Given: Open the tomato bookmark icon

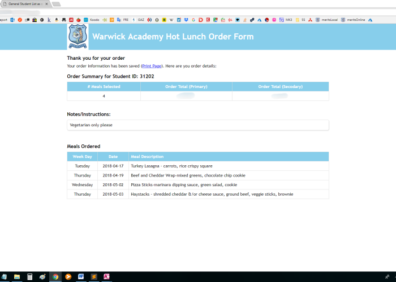Looking at the screenshot, I should tap(79, 20).
